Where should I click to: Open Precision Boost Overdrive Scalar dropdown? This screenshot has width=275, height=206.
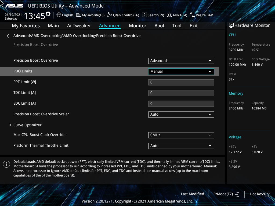tap(181, 114)
